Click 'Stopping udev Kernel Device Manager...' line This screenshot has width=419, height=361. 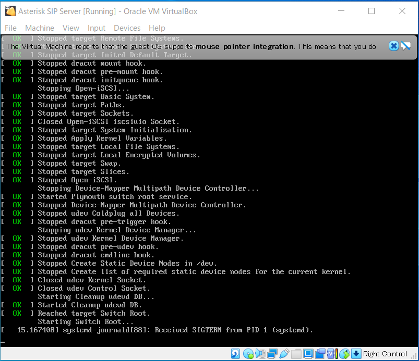(x=117, y=230)
